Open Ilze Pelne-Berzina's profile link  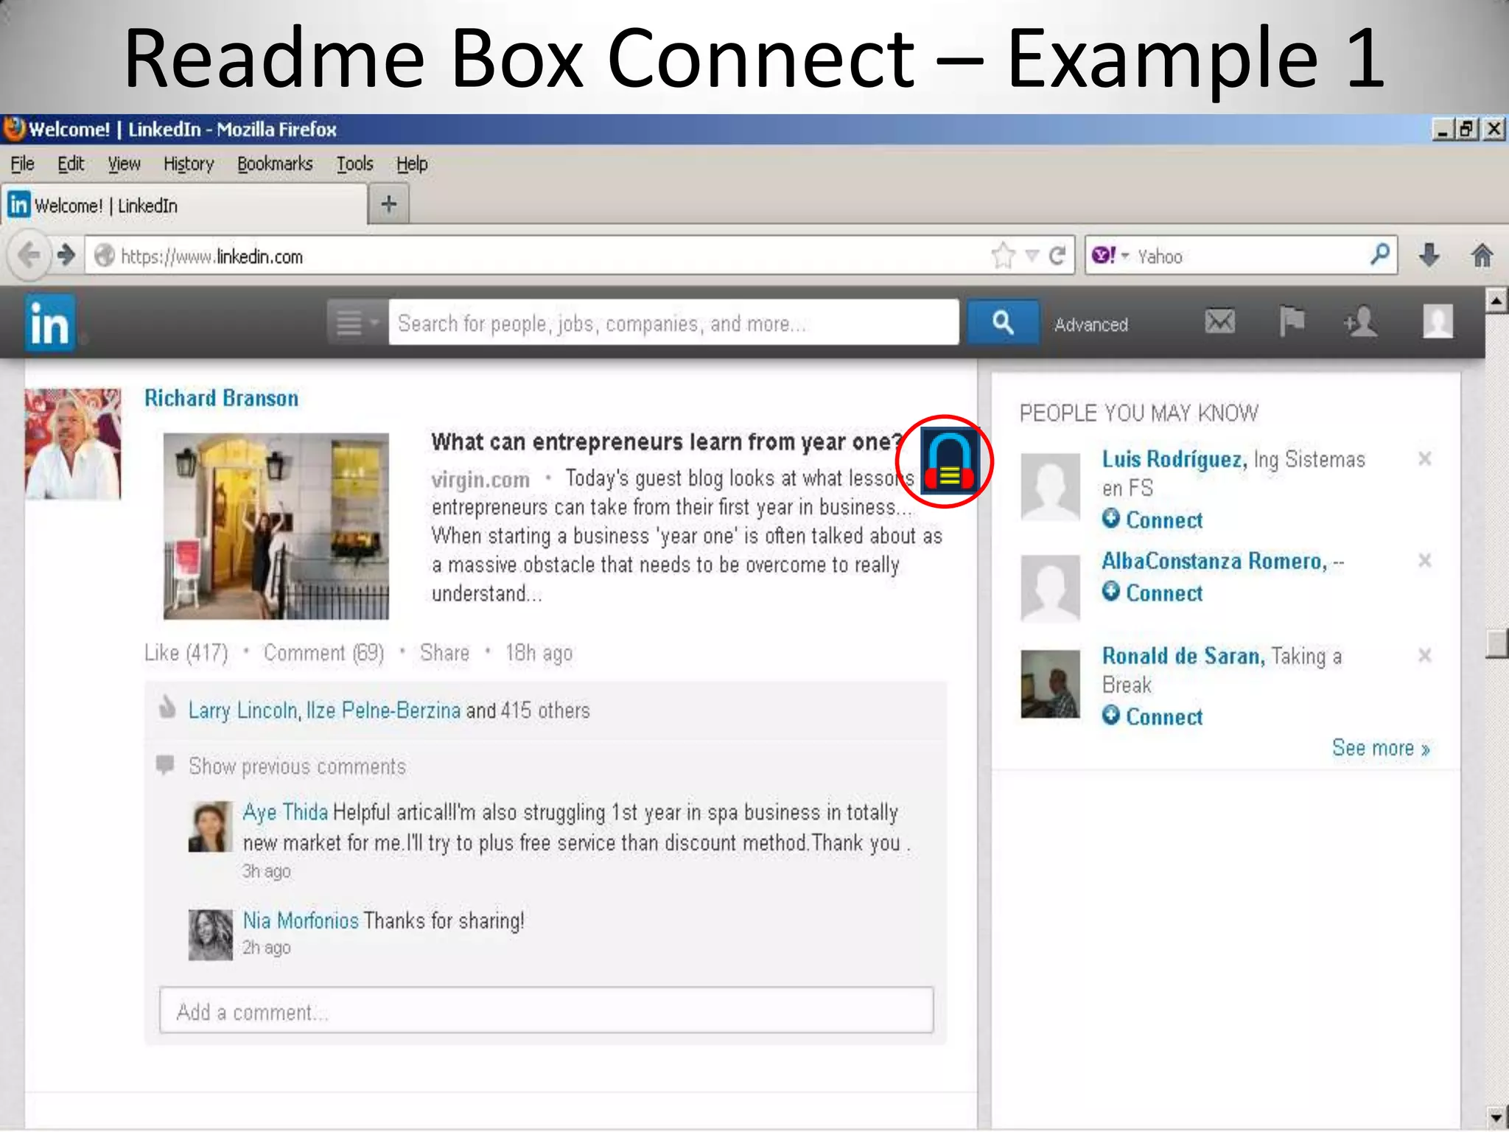[384, 710]
